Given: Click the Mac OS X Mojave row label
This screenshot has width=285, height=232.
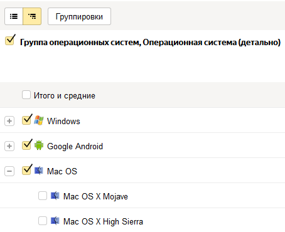Looking at the screenshot, I should click(x=95, y=196).
